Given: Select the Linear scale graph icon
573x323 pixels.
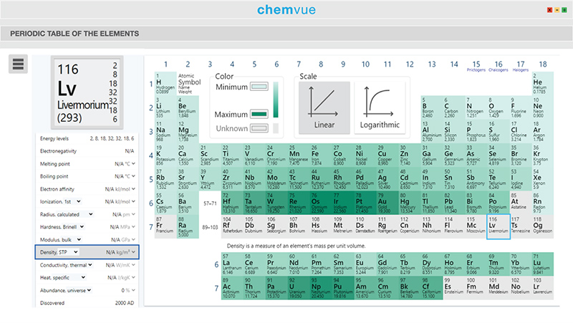Looking at the screenshot, I should pos(324,107).
